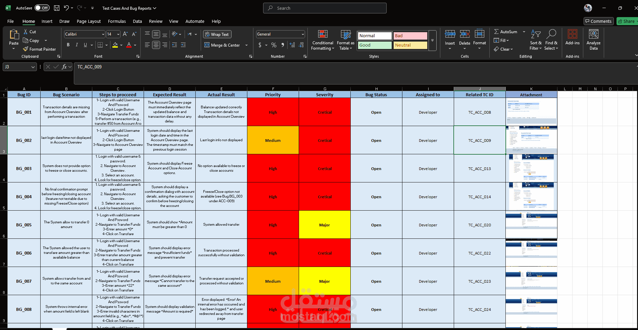Click the Sort & Filter icon

pos(536,34)
